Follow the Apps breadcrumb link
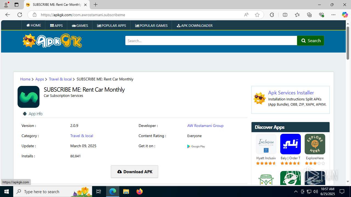Viewport: 351px width, 197px height. [x=39, y=79]
